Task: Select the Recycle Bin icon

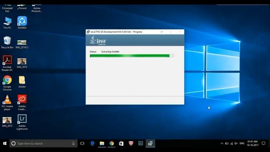Action: click(7, 42)
